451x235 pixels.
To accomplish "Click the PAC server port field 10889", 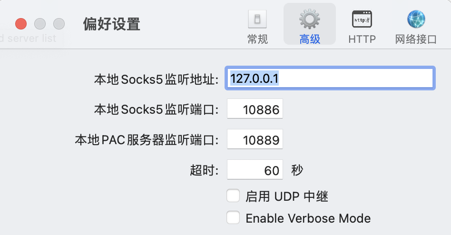I will 255,139.
